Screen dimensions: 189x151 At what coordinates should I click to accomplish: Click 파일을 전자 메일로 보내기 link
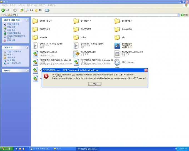16,37
